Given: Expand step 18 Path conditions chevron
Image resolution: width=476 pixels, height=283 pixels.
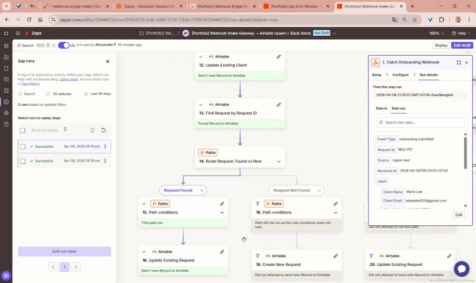Looking at the screenshot, I should tap(336, 213).
